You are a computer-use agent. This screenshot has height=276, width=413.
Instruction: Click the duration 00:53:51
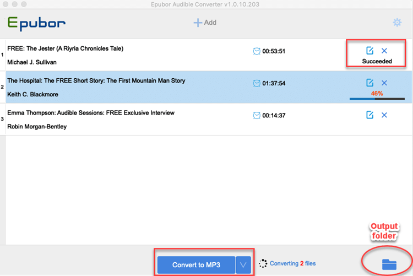coord(274,51)
